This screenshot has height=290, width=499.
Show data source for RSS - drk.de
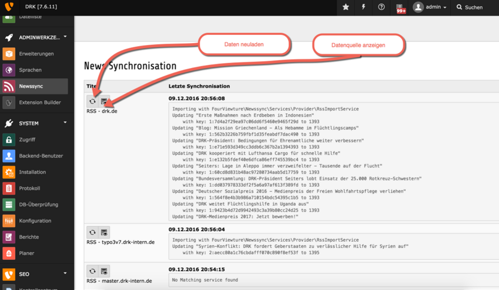click(x=104, y=102)
